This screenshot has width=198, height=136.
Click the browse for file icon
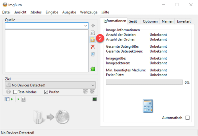pyautogui.click(x=93, y=33)
